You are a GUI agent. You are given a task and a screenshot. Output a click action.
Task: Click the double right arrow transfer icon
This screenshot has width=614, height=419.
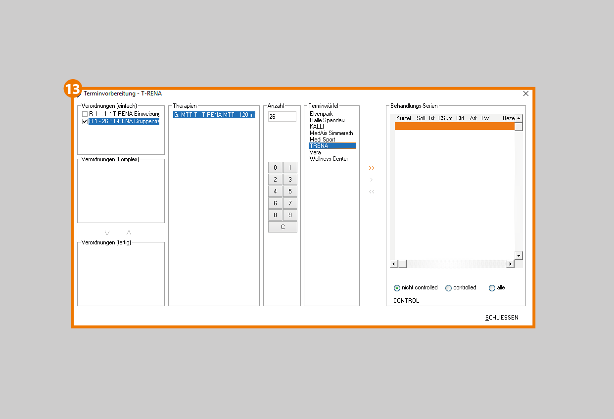pos(372,168)
